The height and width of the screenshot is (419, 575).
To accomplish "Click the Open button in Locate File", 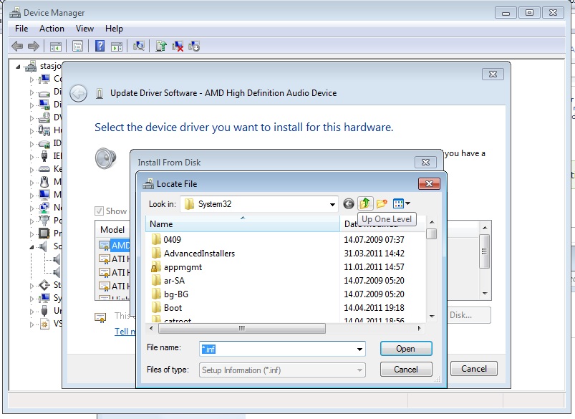I will 405,349.
